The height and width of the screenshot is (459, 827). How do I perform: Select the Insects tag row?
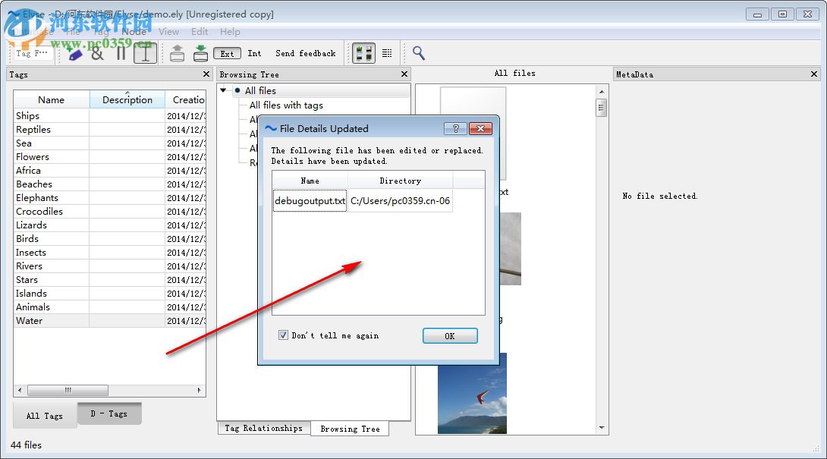[x=110, y=253]
